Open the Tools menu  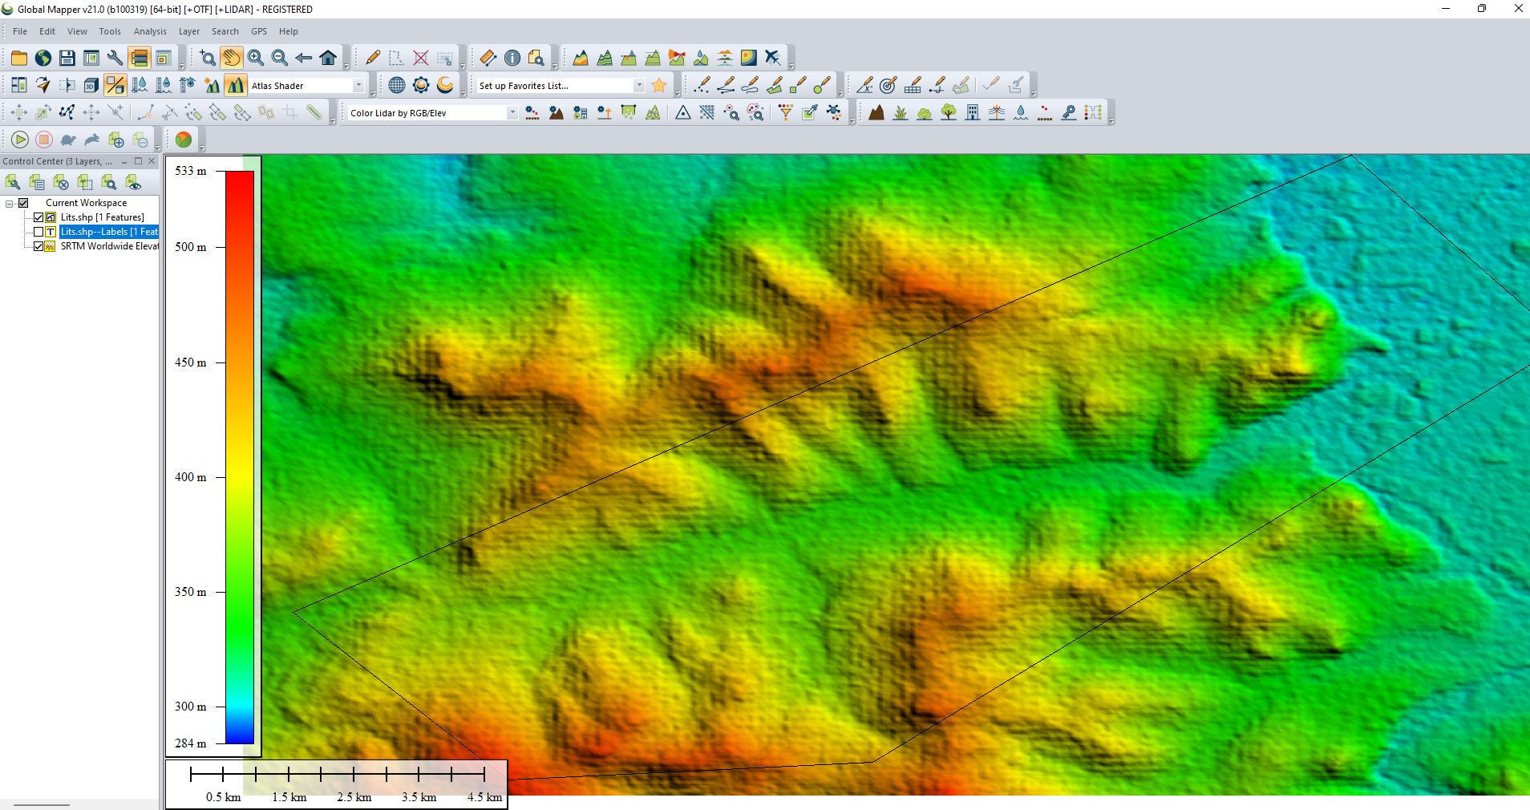coord(110,31)
